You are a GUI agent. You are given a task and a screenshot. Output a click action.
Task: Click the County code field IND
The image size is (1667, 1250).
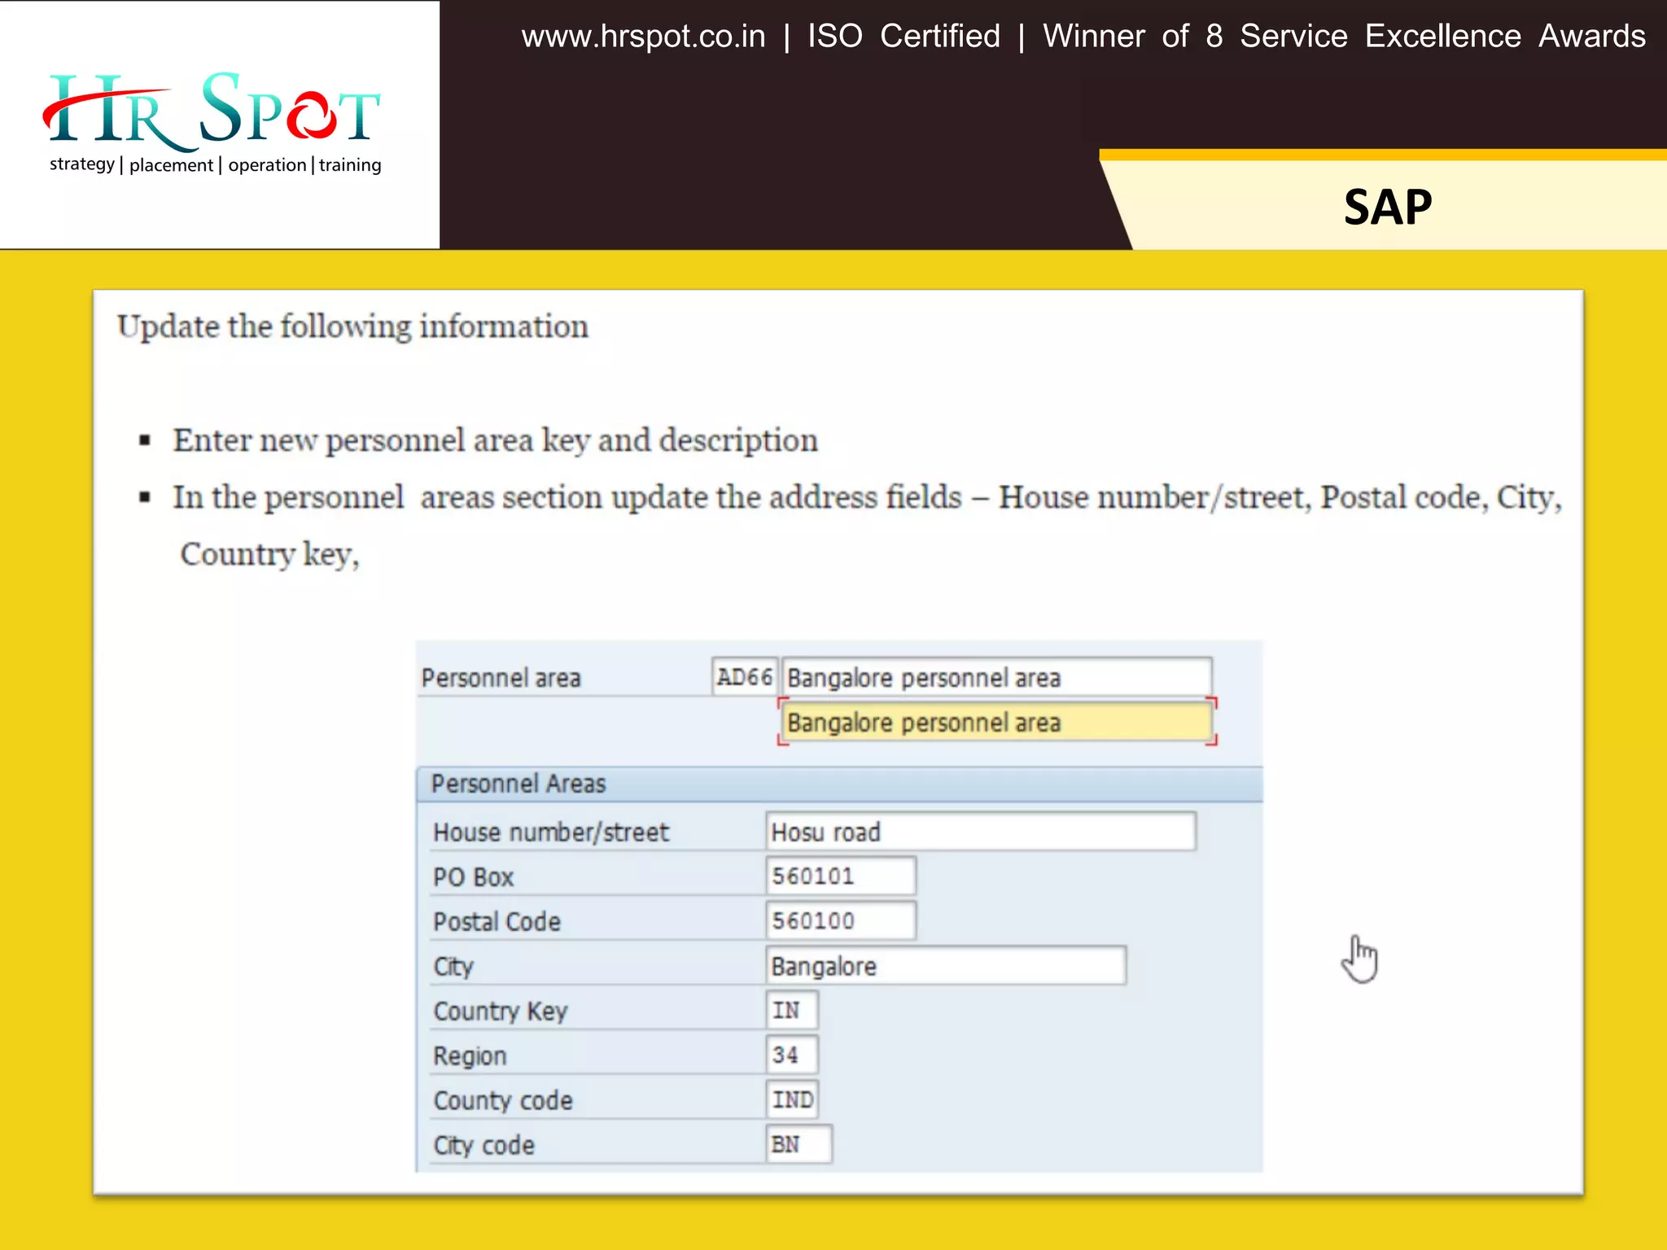pyautogui.click(x=792, y=1099)
